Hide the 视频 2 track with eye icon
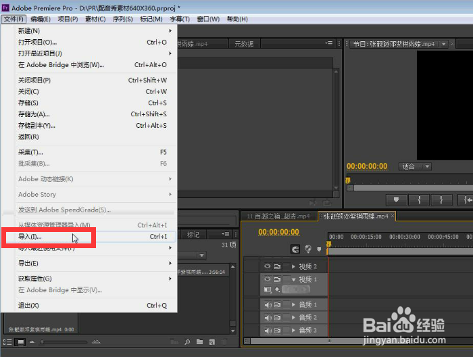Screen dimensions: 473x357 pos(268,266)
